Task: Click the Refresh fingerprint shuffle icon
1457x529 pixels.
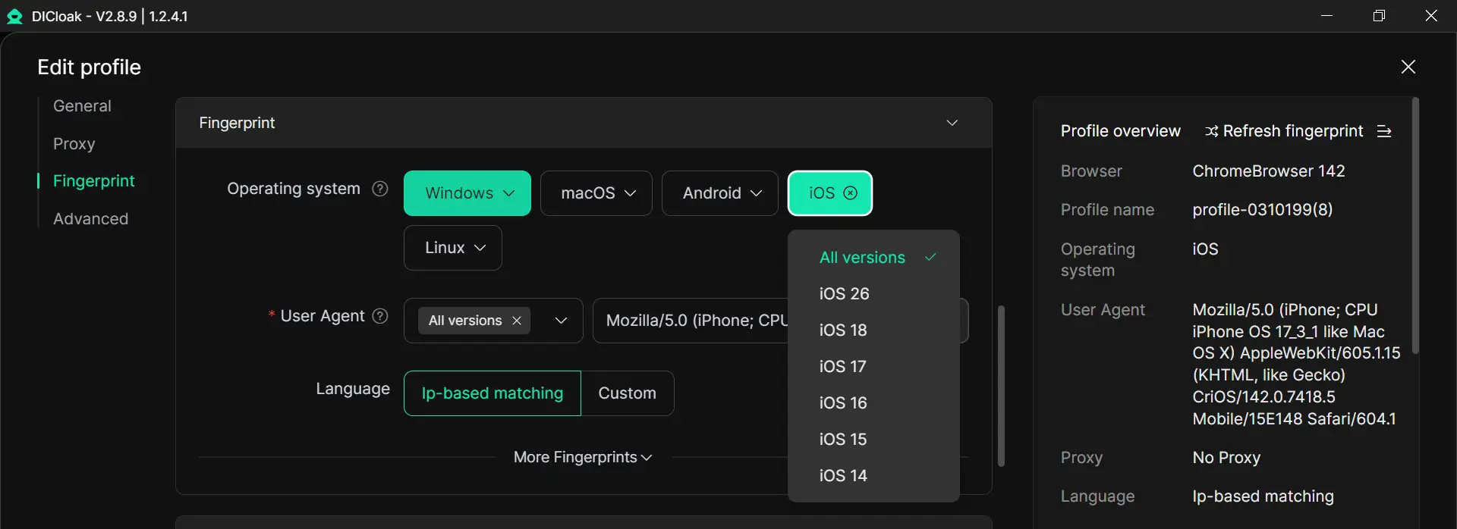Action: [1211, 132]
